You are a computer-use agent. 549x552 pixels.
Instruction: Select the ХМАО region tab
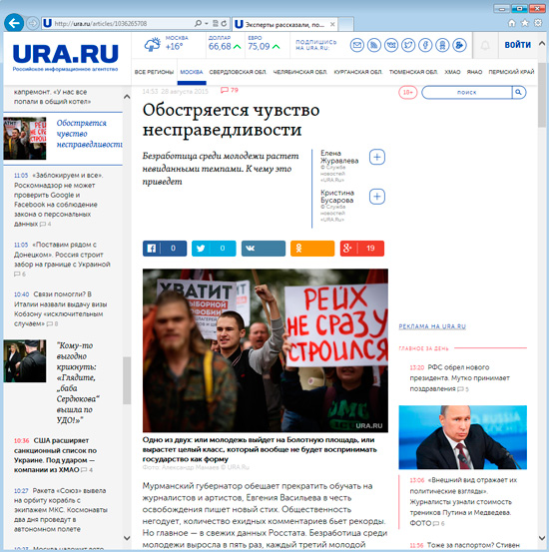pos(452,72)
